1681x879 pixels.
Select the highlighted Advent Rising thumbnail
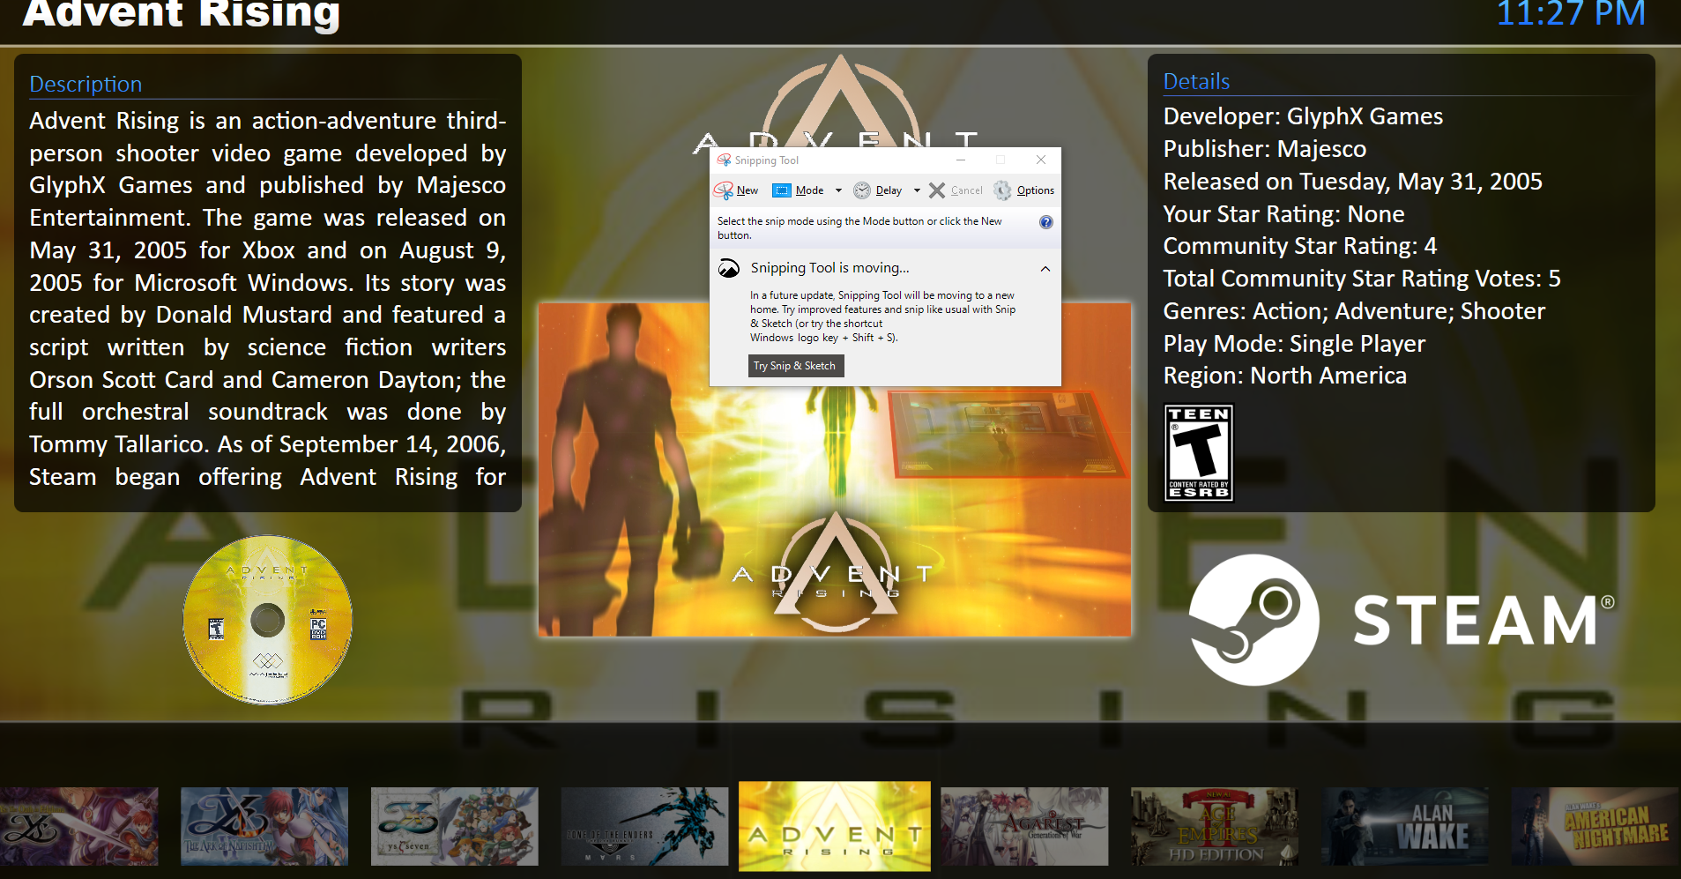click(x=835, y=826)
